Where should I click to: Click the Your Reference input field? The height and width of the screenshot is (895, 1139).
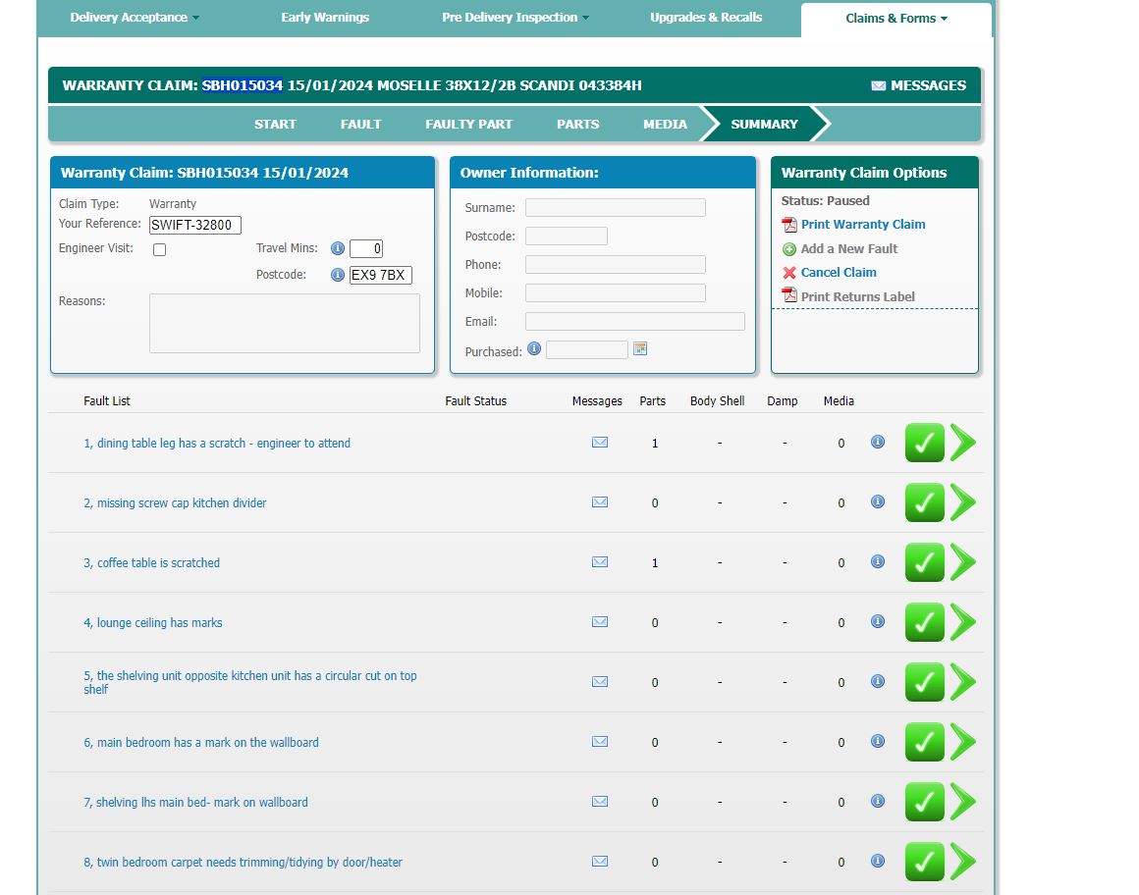pyautogui.click(x=195, y=225)
